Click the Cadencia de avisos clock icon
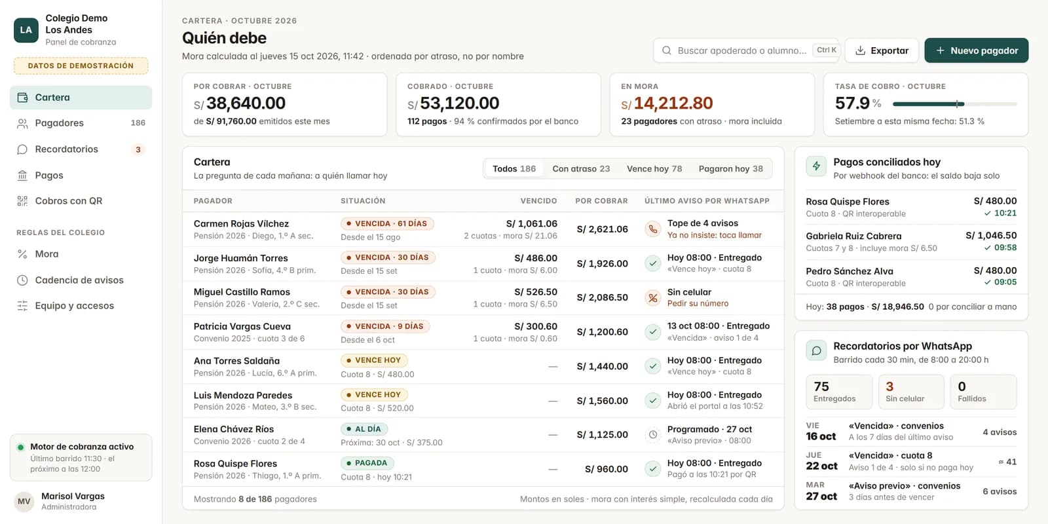1048x524 pixels. pos(22,280)
